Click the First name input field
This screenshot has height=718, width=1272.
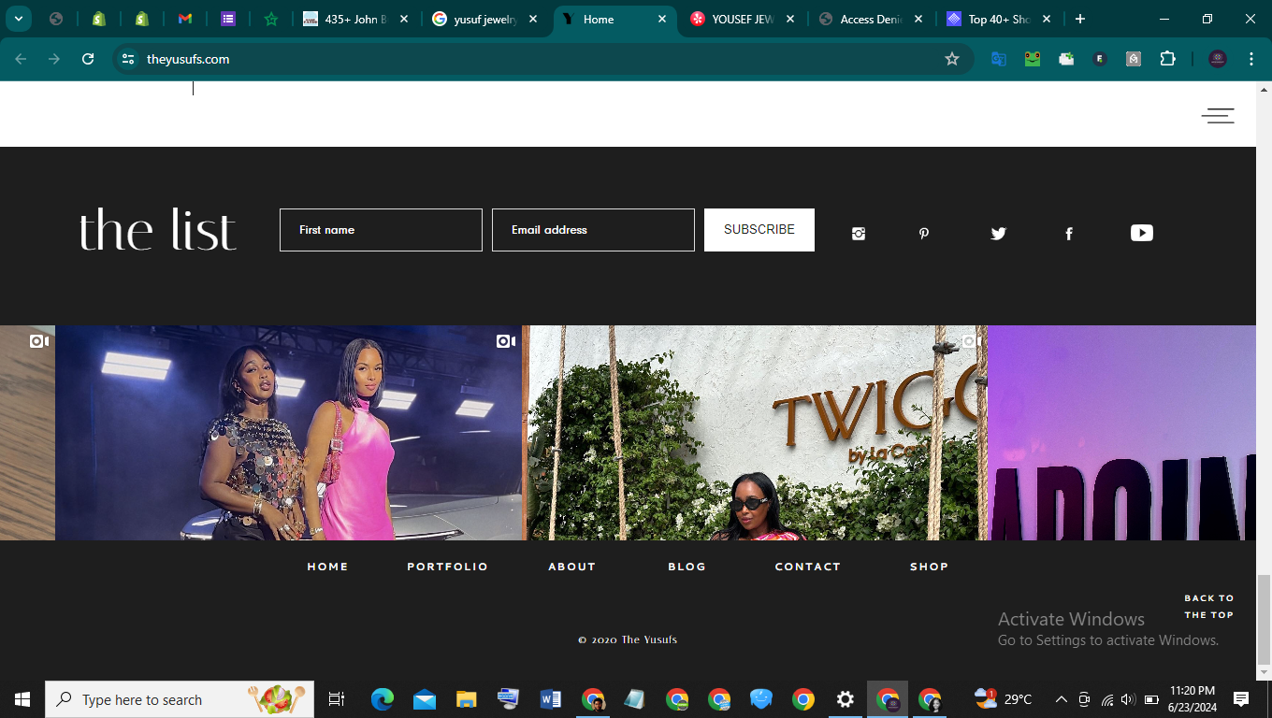[x=381, y=230]
